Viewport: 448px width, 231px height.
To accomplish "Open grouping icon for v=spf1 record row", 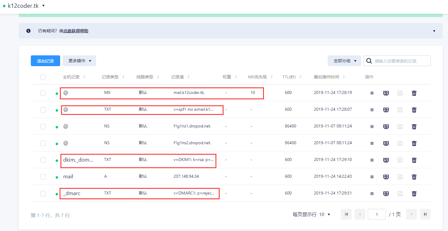I will (x=386, y=110).
